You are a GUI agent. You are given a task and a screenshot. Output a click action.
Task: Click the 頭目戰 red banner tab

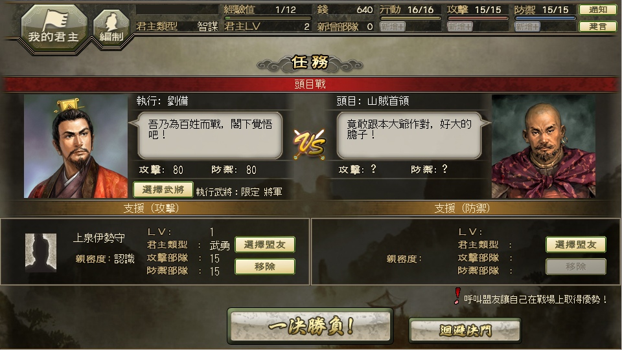coord(310,84)
